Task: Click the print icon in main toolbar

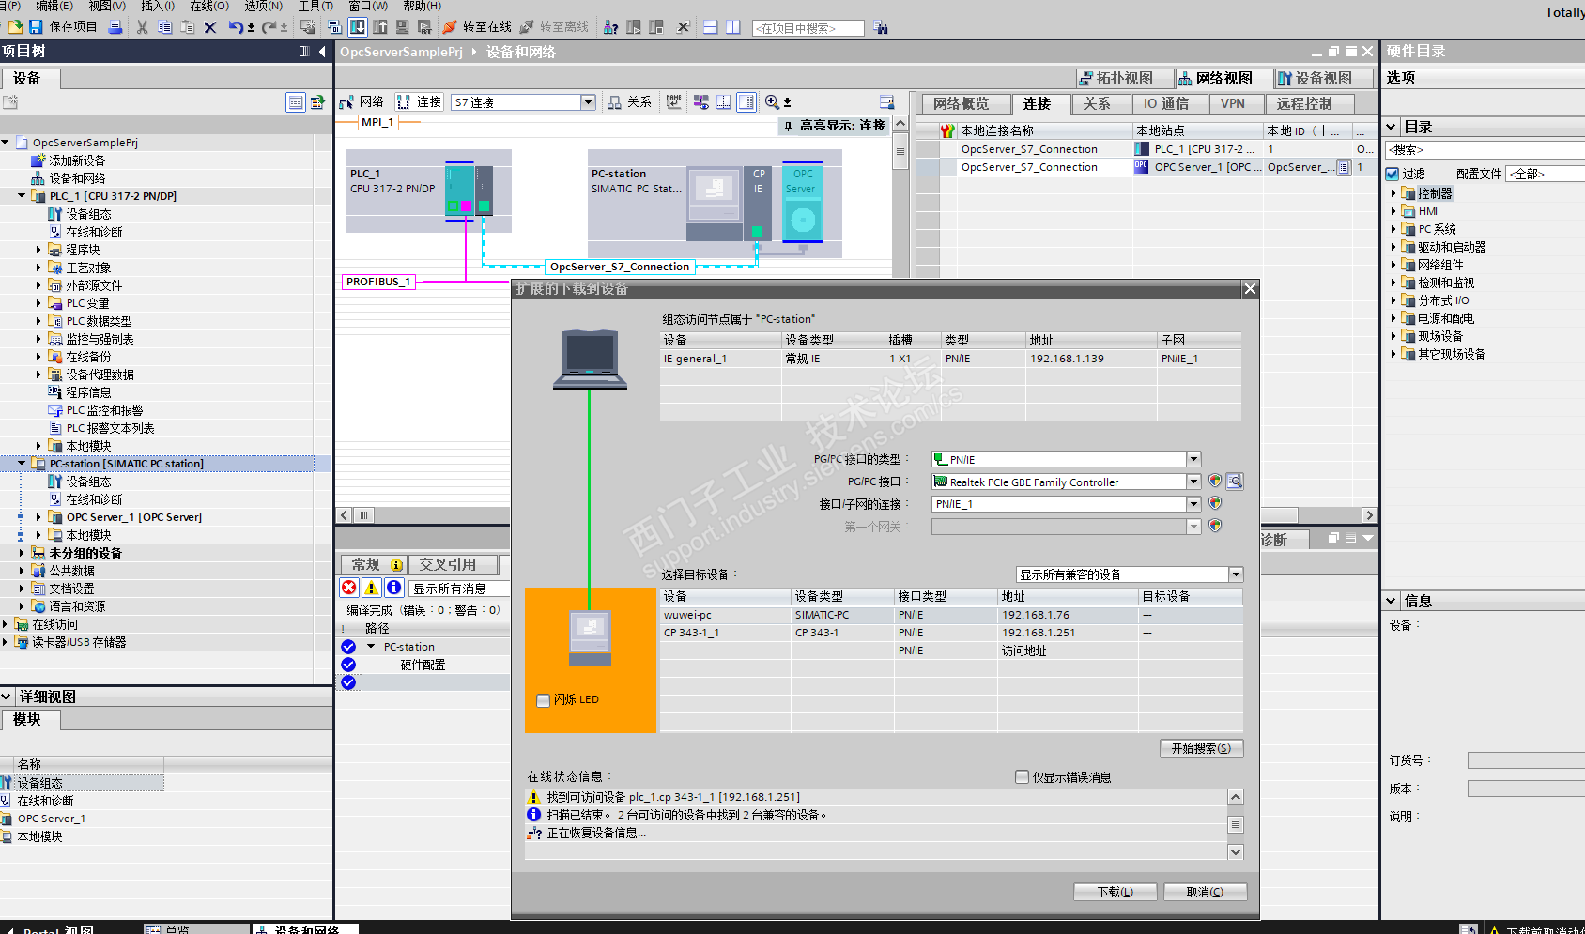Action: [x=115, y=27]
